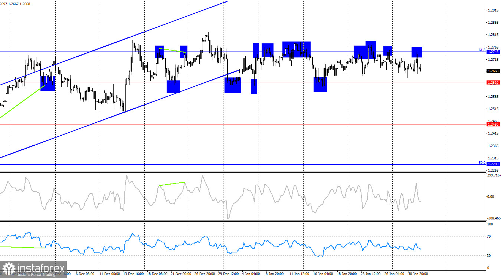Click the 50.0 Fibonacci level label

tap(482, 162)
